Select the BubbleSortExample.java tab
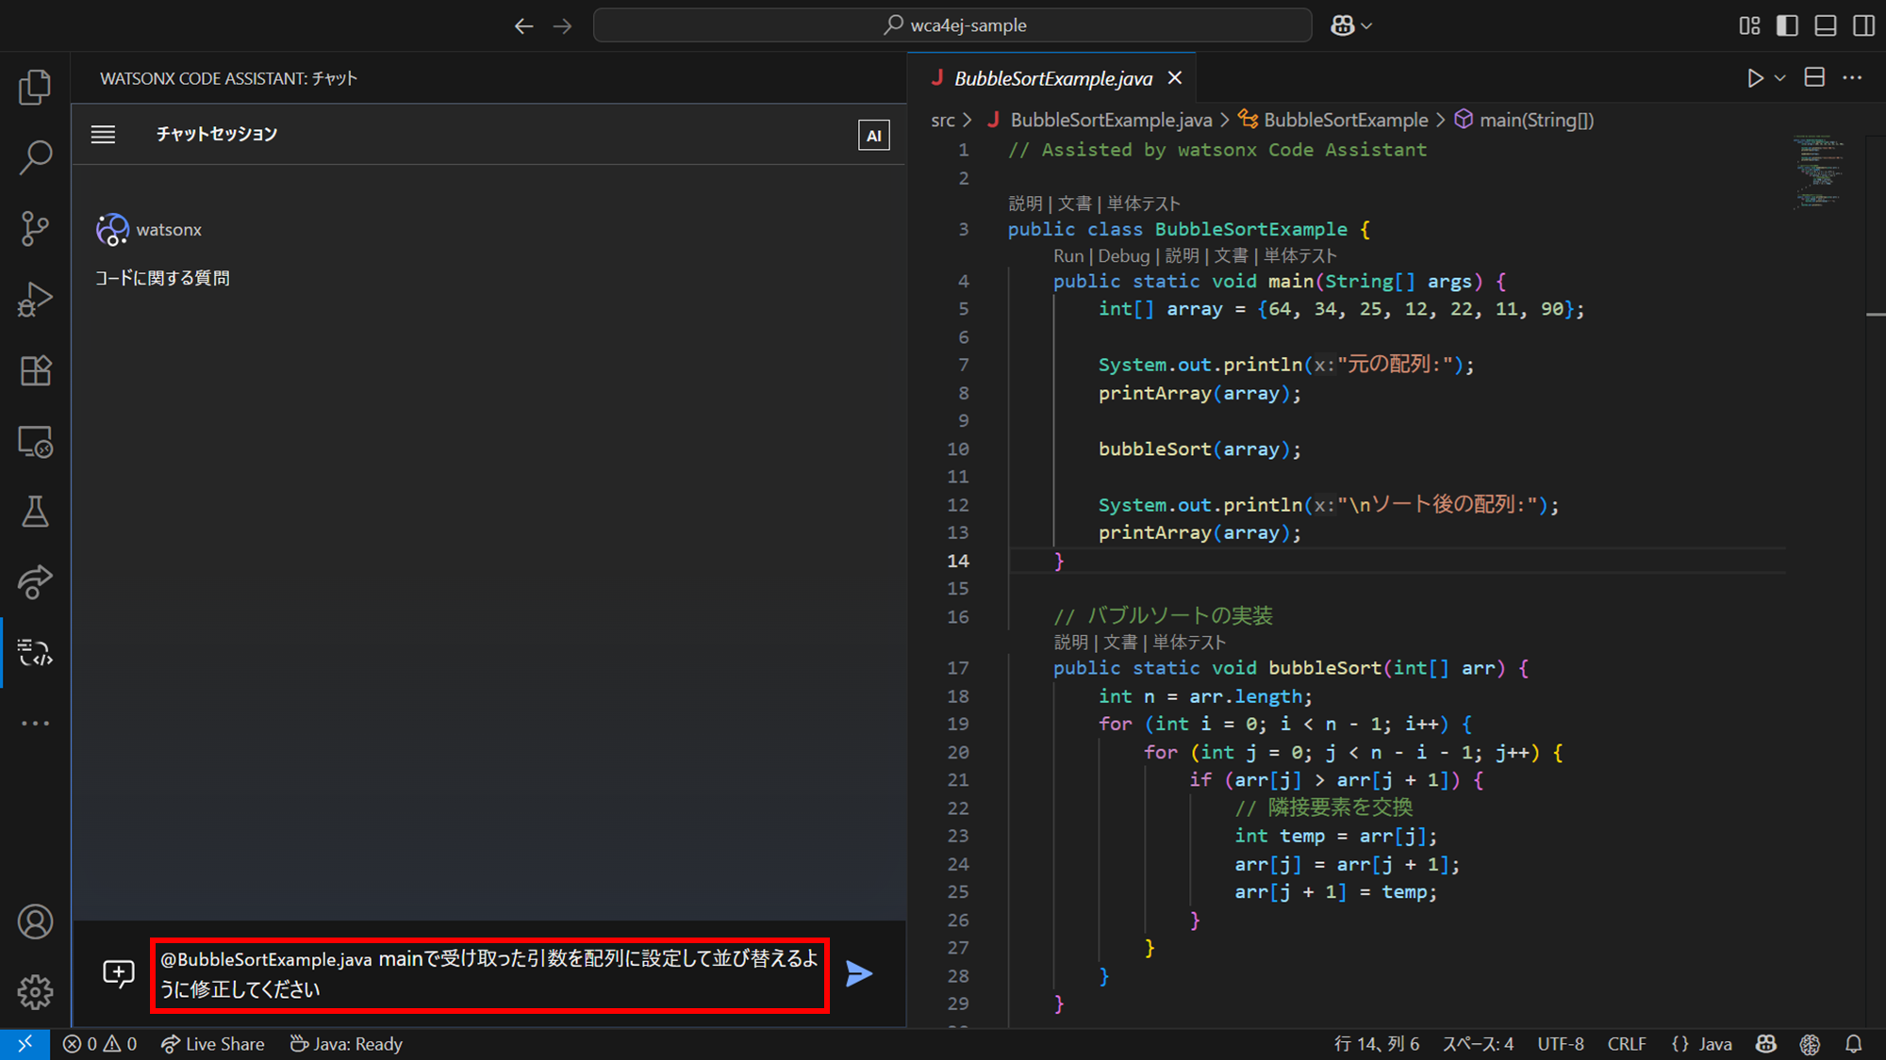 pos(1052,78)
